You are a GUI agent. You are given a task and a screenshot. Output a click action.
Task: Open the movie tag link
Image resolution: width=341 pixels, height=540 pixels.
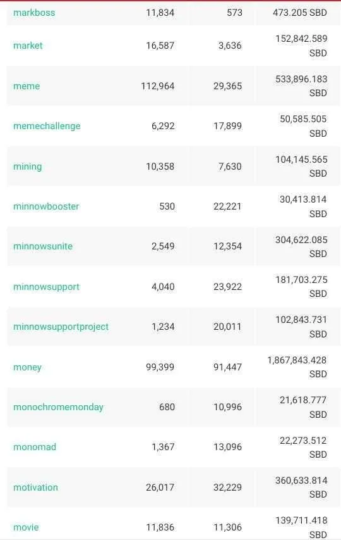pos(26,527)
